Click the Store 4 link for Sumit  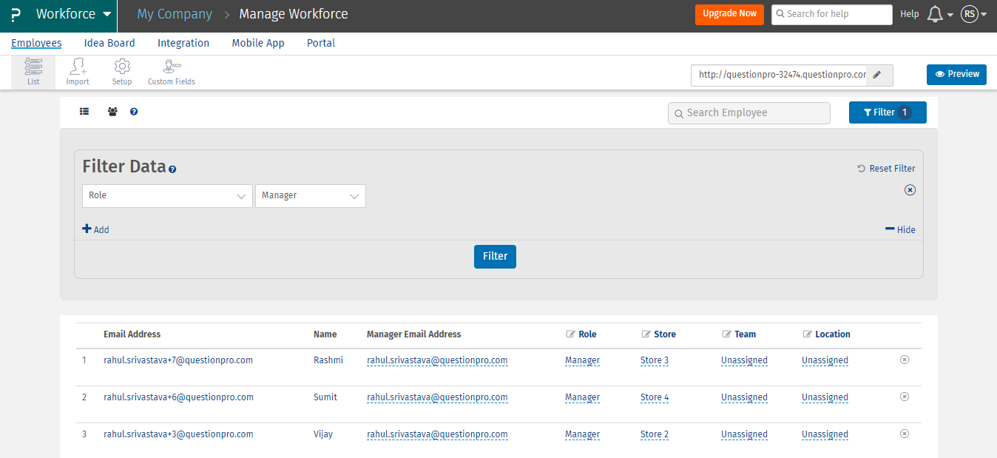point(655,397)
